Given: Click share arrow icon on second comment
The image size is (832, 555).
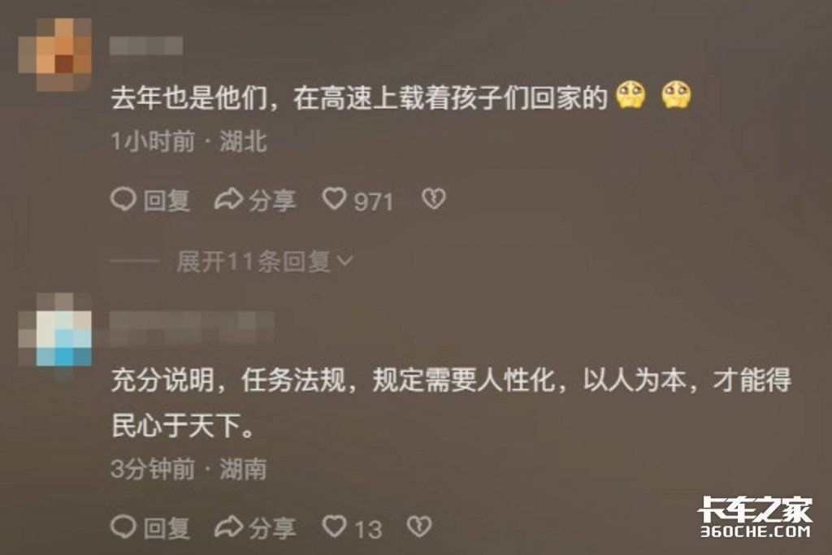Looking at the screenshot, I should (228, 527).
